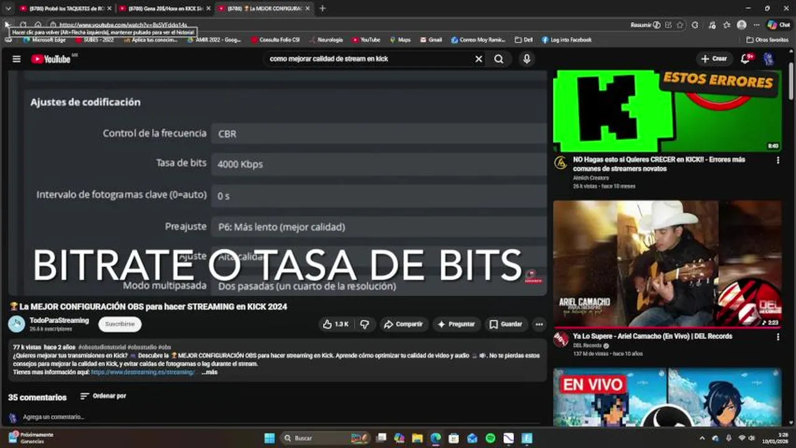Click the Guardar save button
The height and width of the screenshot is (448, 796).
(506, 324)
